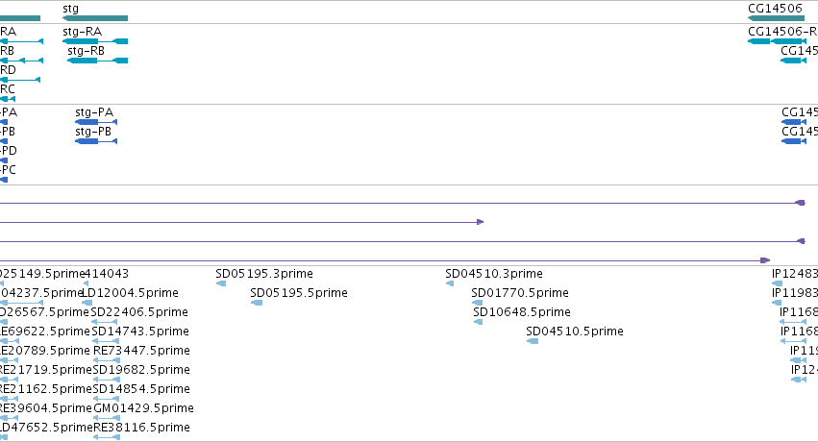Select the SD05195.5prime EST marker
Viewport: 818px width, 442px height.
(x=257, y=303)
